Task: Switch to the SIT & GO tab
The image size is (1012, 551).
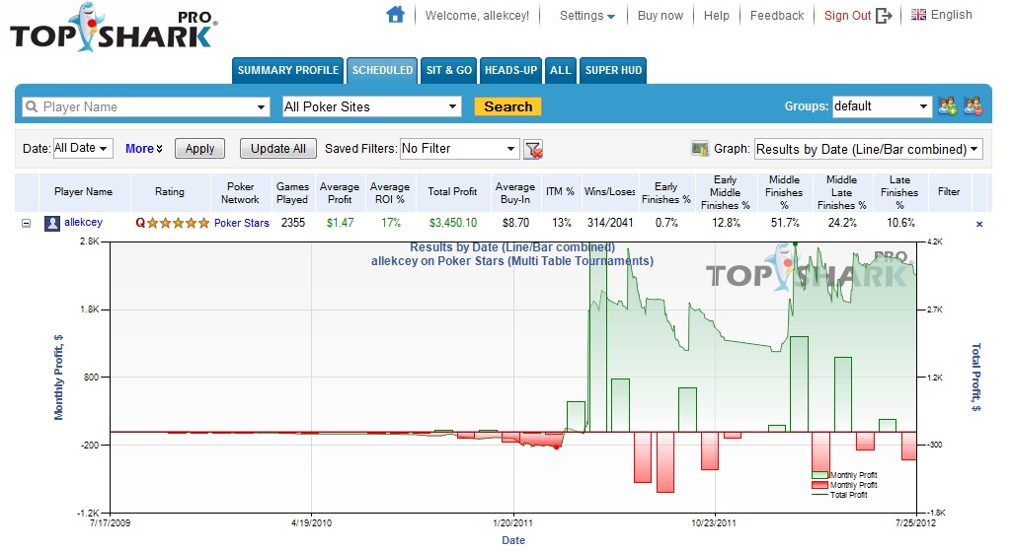Action: pos(448,70)
